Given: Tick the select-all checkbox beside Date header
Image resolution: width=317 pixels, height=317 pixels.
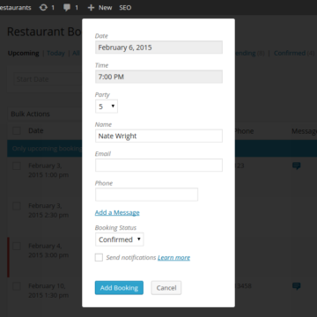Looking at the screenshot, I should [x=17, y=130].
